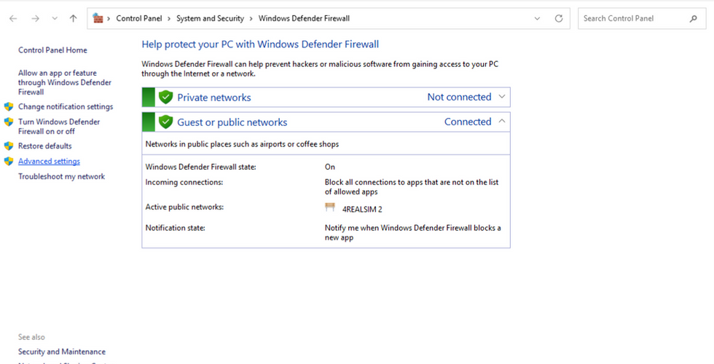714x364 pixels.
Task: Collapse the Guest or public networks chevron
Action: pos(502,121)
